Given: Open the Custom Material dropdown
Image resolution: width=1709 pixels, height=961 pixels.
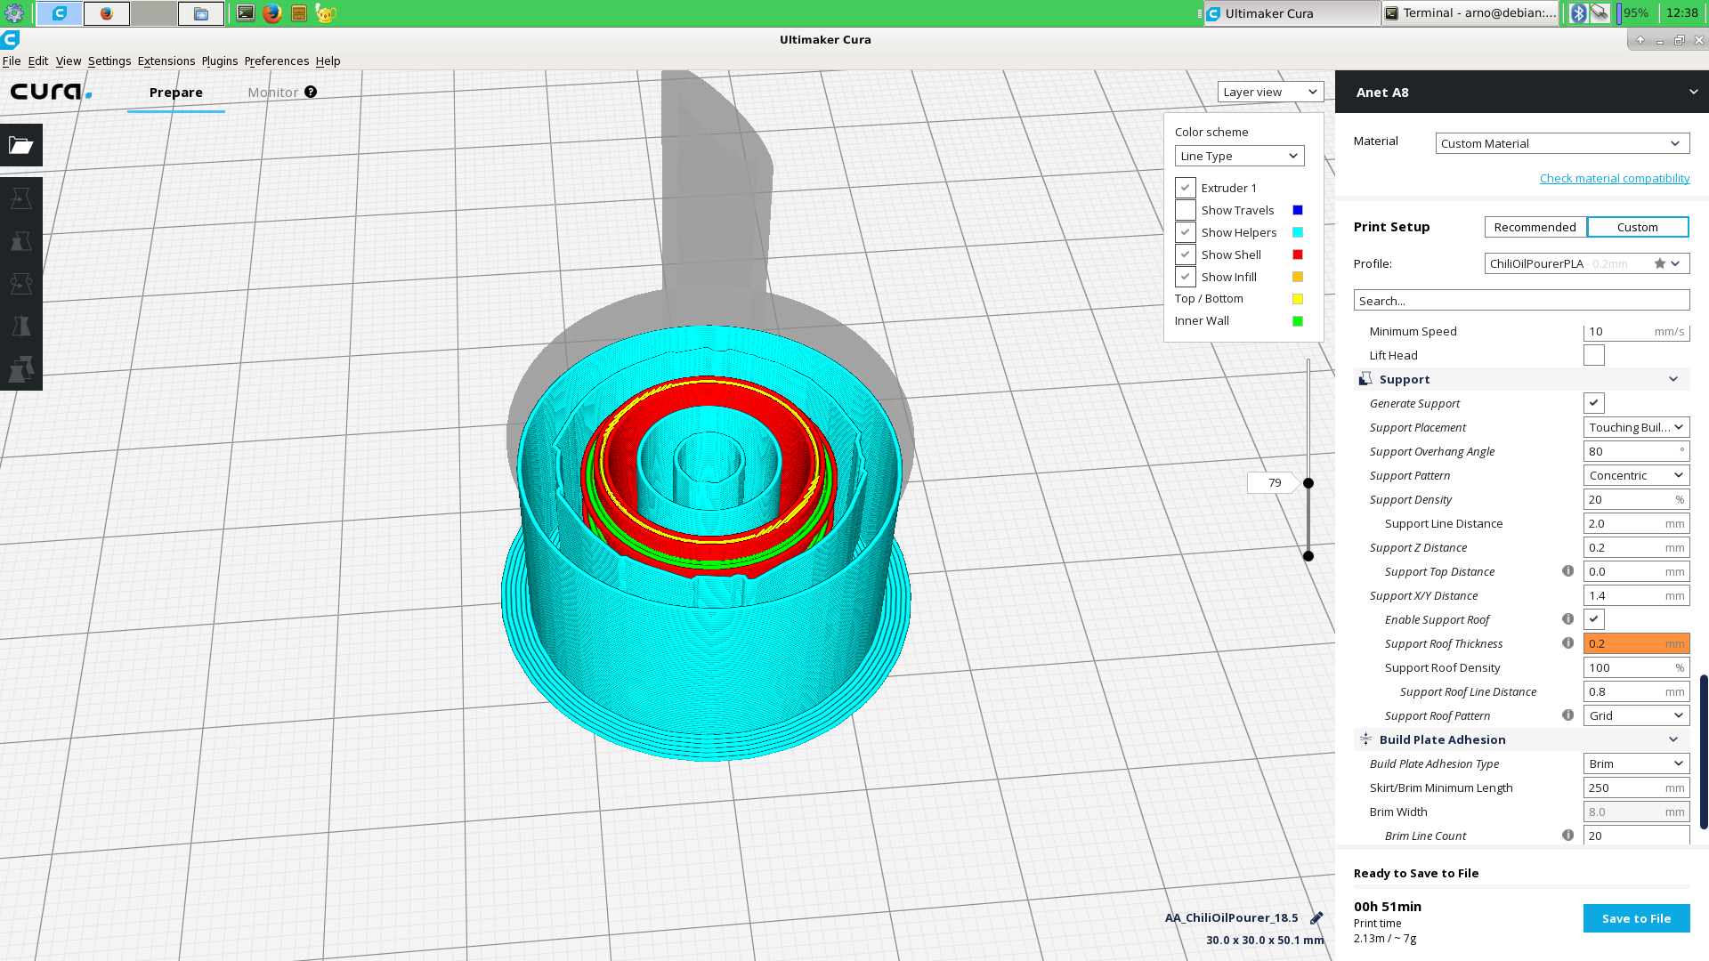Looking at the screenshot, I should (1562, 143).
